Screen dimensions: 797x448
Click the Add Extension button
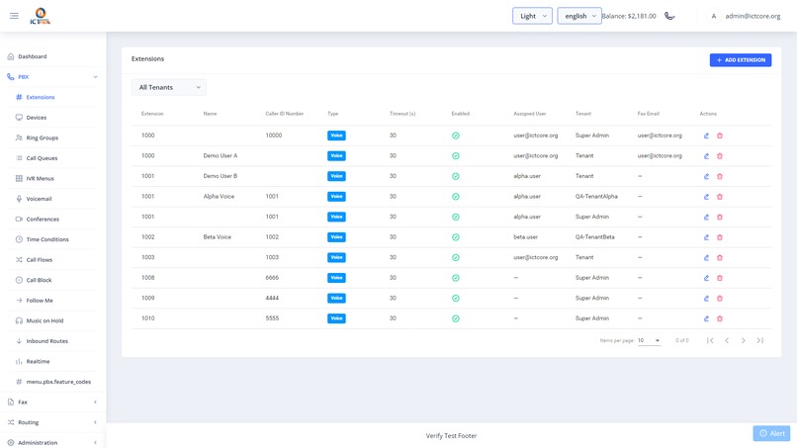coord(740,60)
